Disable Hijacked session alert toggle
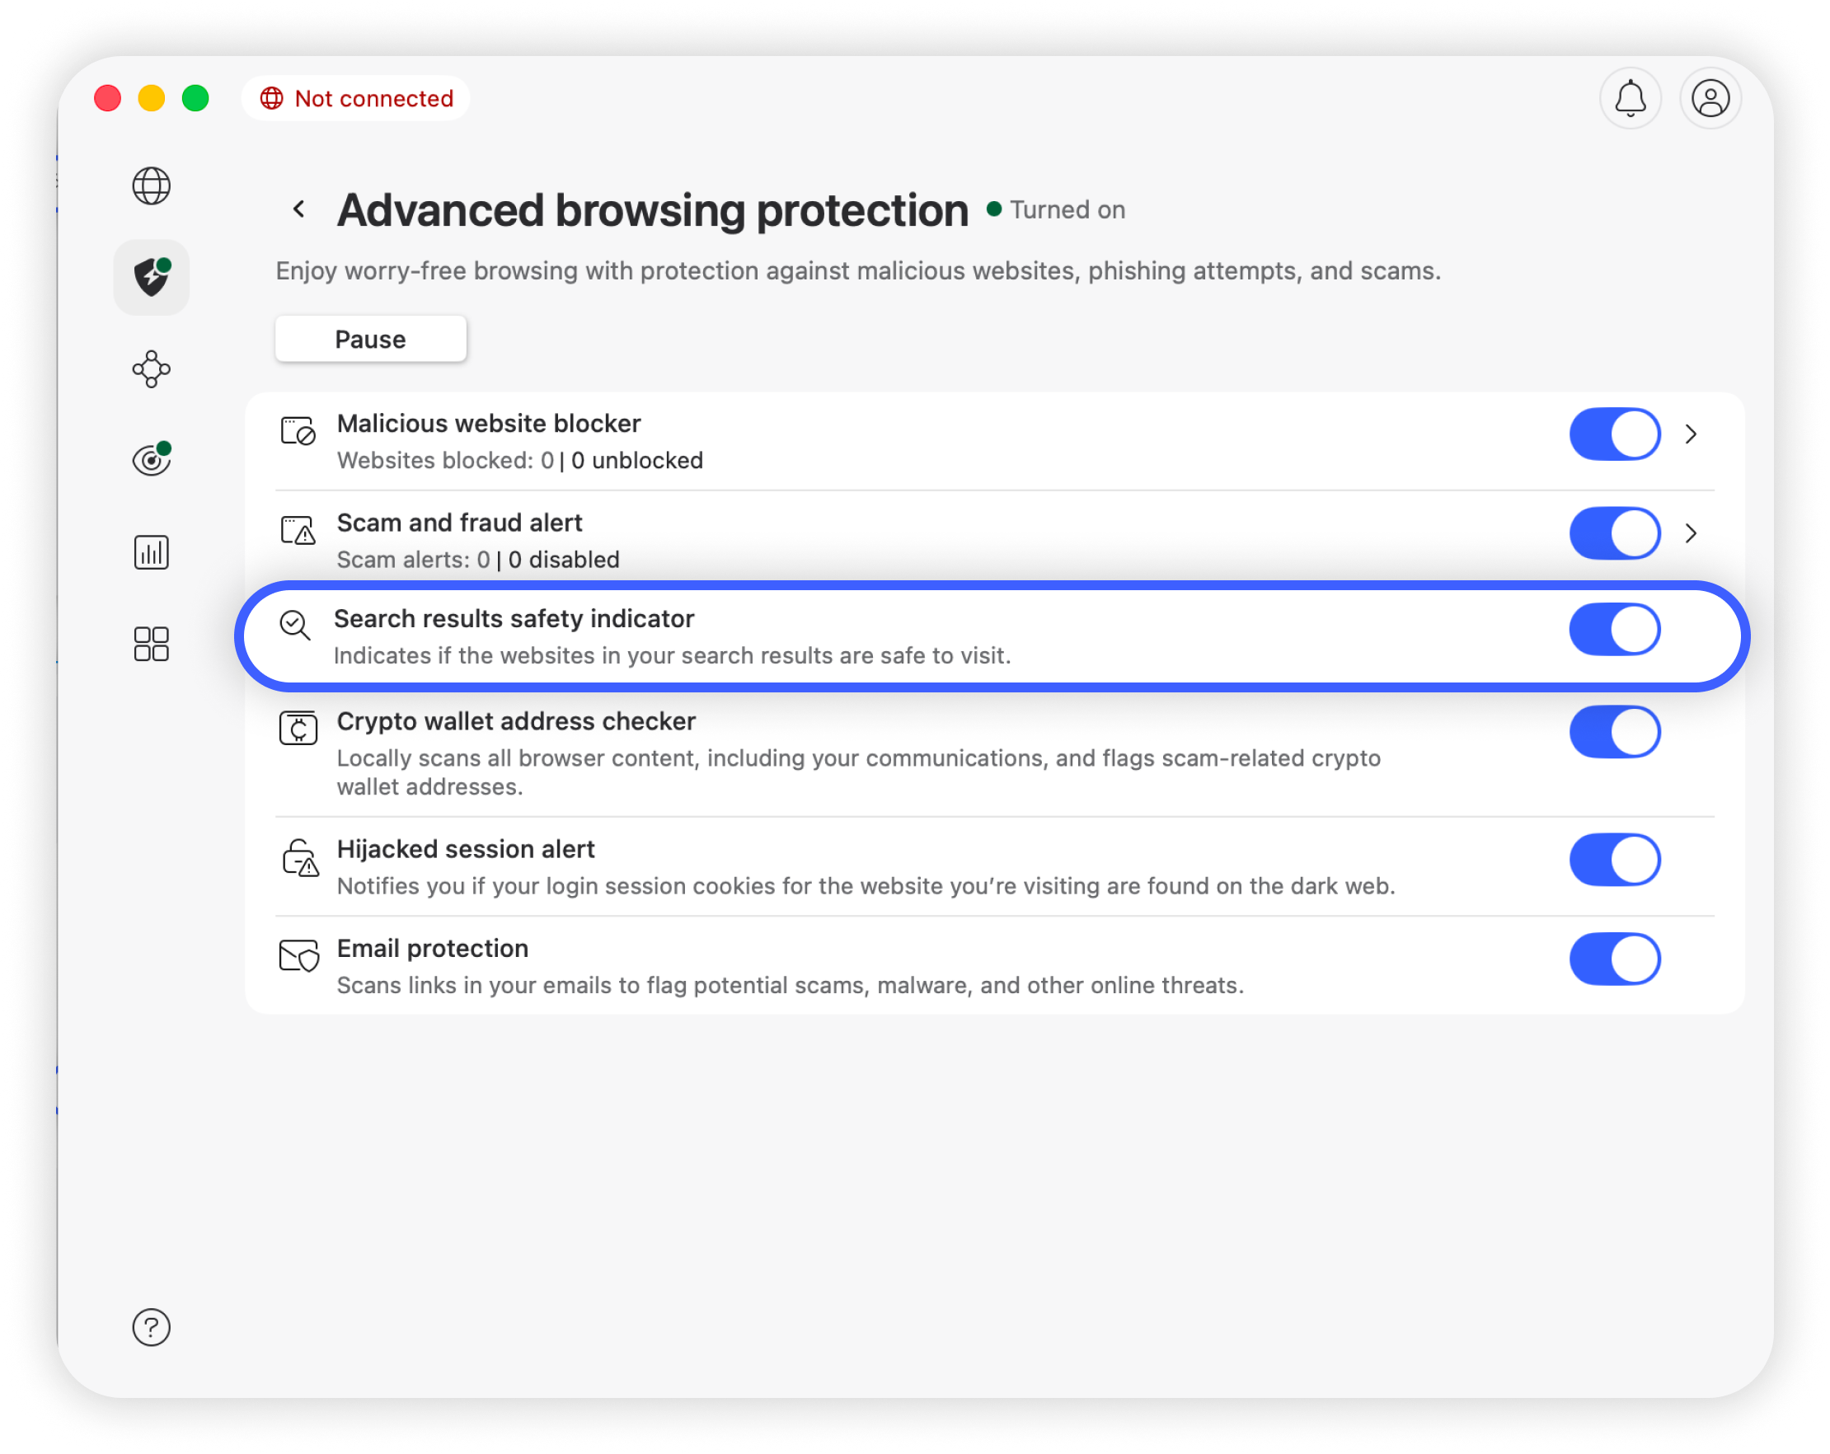The image size is (1830, 1454). click(1614, 860)
